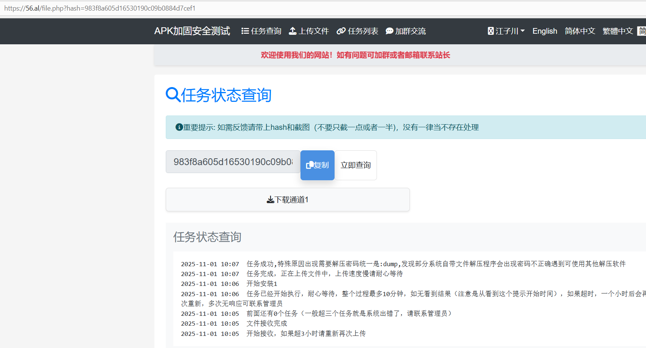The height and width of the screenshot is (348, 646).
Task: Open the 任务列表 navigation item
Action: pos(358,31)
